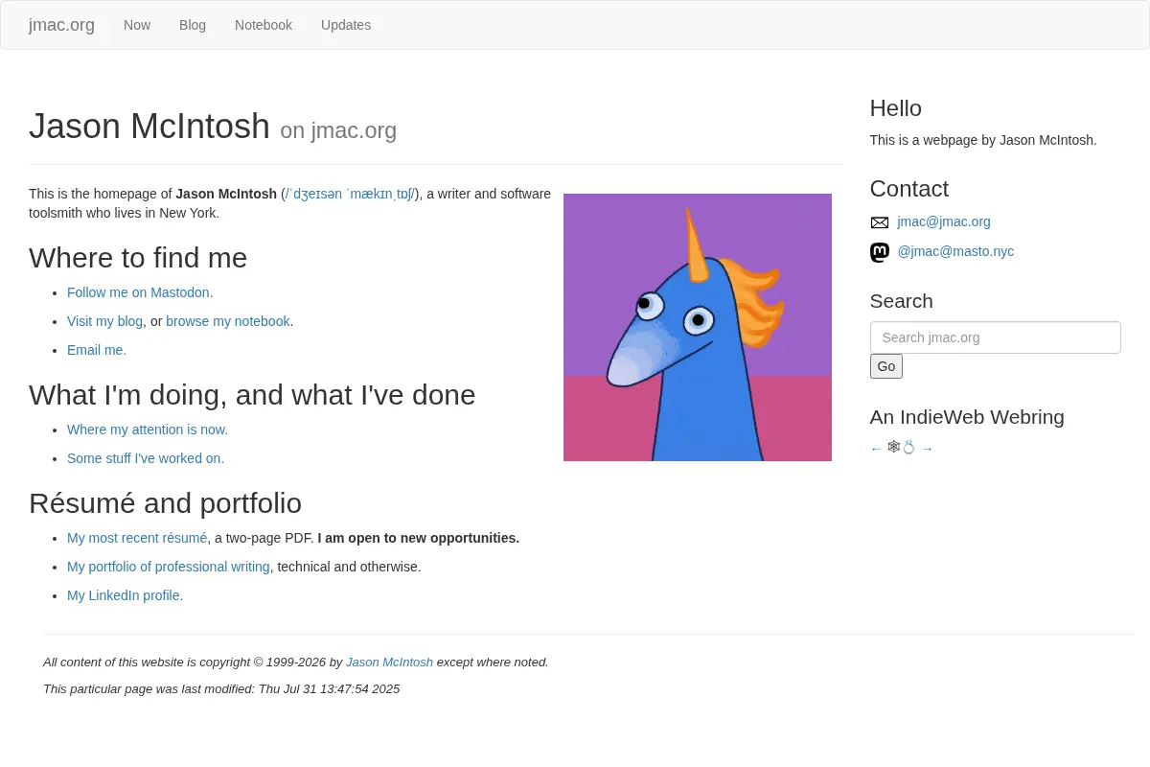
Task: Open the Updates nav item
Action: [x=346, y=25]
